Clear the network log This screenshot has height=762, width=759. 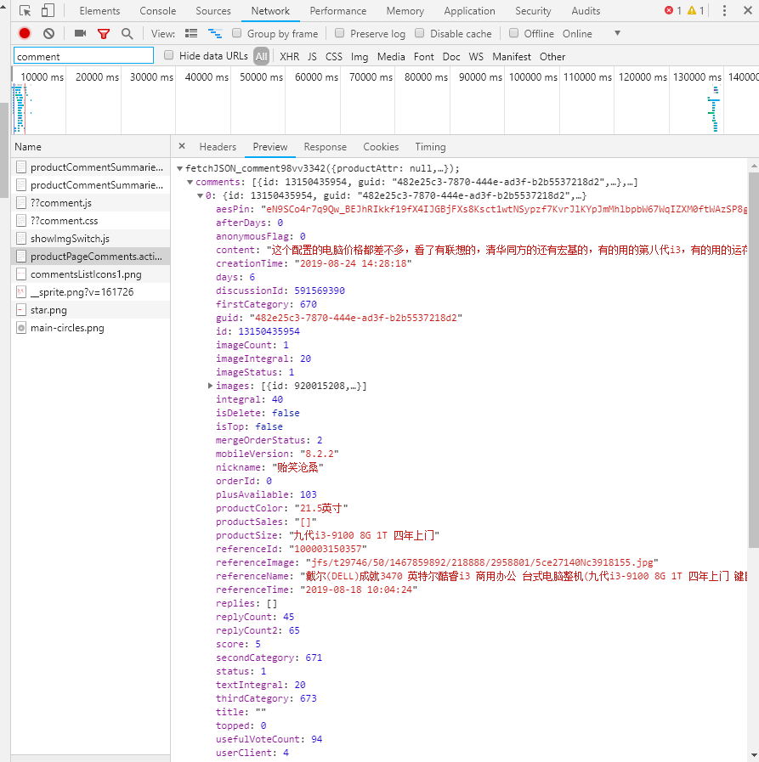pyautogui.click(x=48, y=33)
